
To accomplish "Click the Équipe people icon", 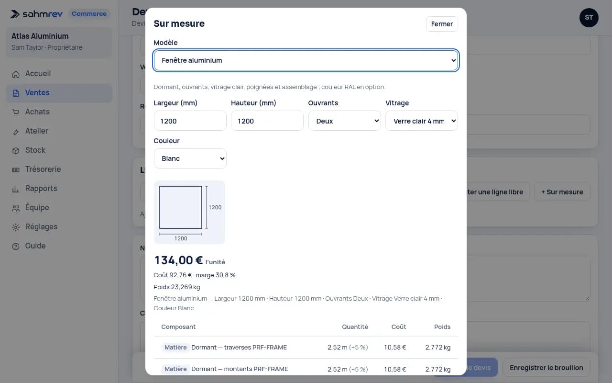I will (x=16, y=208).
